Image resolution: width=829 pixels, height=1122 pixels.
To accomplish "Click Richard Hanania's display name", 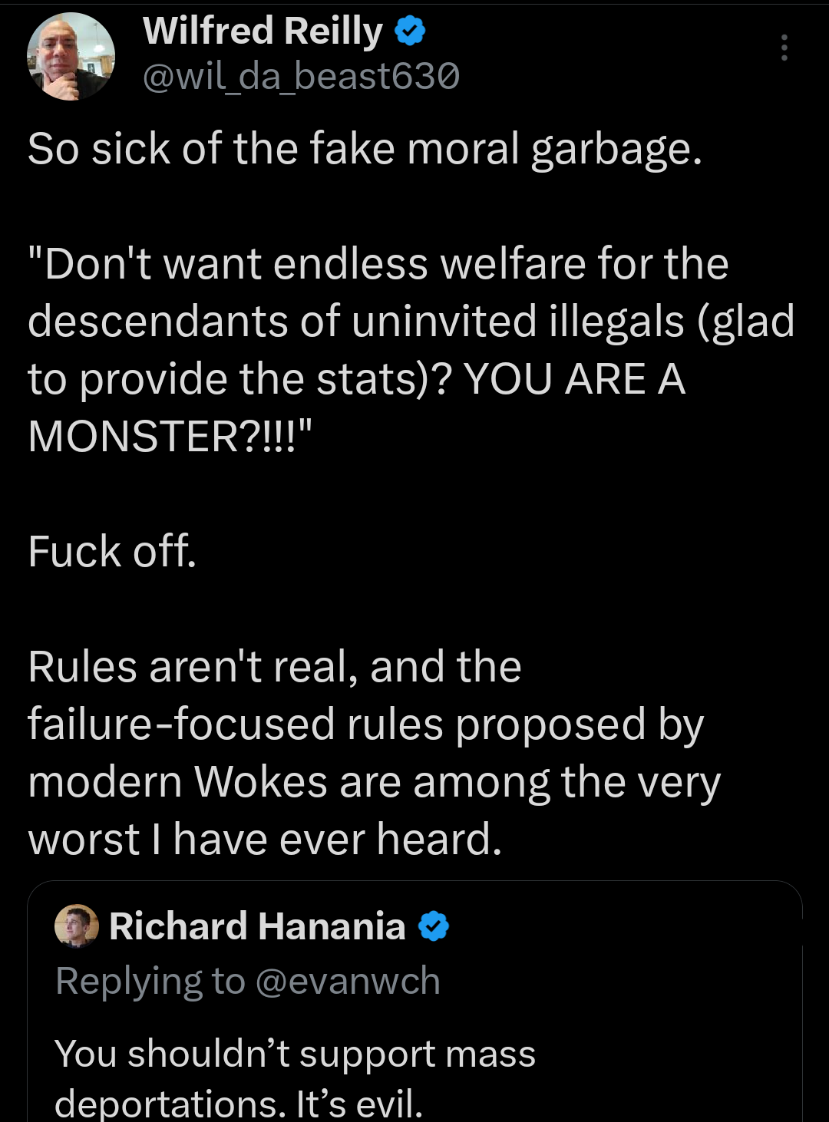I will [x=259, y=926].
